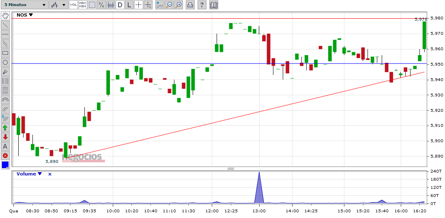
Task: Enable the plain crosshair cursor
Action: [138, 5]
